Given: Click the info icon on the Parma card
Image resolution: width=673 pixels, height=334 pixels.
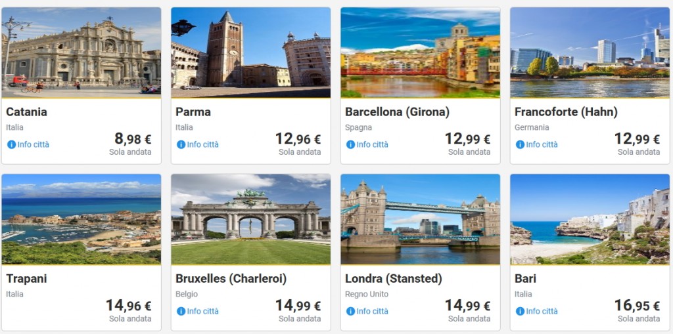Looking at the screenshot, I should pyautogui.click(x=181, y=144).
